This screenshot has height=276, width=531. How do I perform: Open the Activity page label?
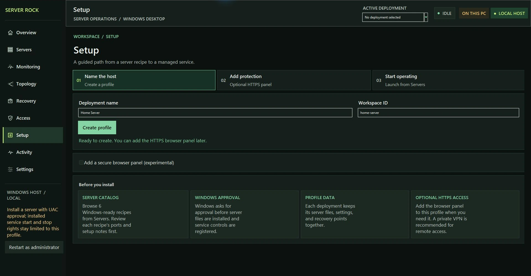tap(24, 152)
